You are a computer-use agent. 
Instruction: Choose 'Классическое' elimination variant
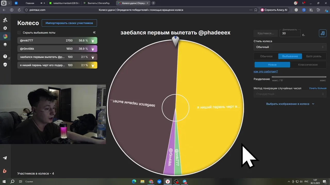coord(308,65)
